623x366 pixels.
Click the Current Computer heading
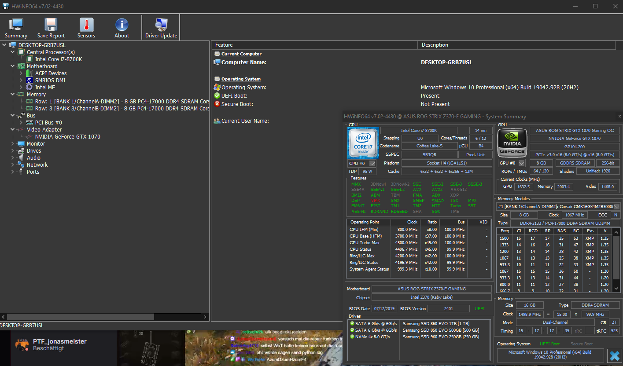coord(241,54)
